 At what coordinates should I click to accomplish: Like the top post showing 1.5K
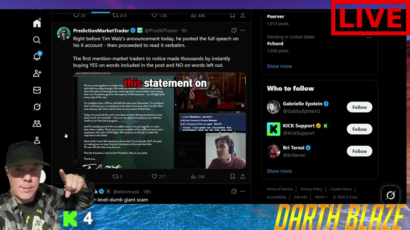click(x=159, y=15)
